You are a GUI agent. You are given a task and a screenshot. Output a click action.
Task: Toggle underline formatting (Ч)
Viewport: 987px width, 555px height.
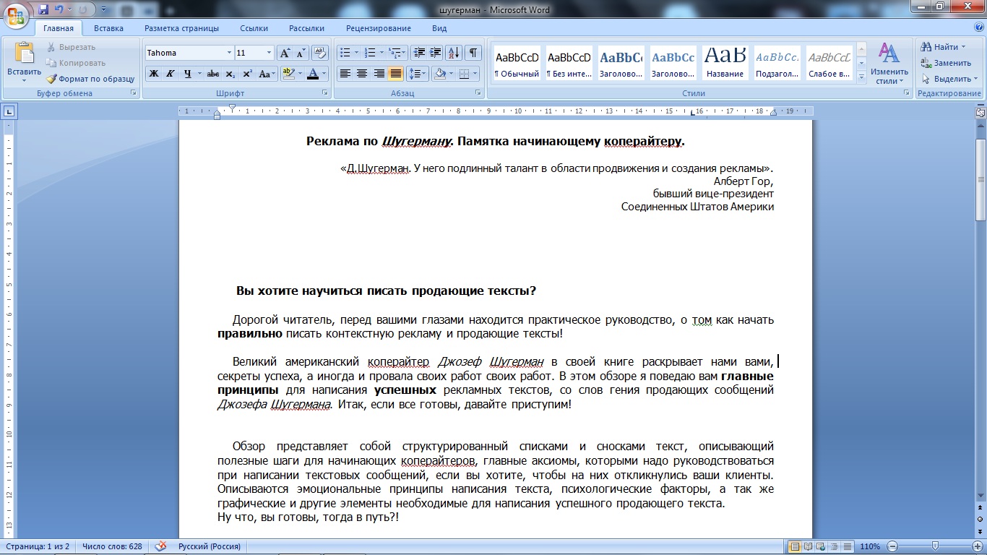click(x=188, y=74)
